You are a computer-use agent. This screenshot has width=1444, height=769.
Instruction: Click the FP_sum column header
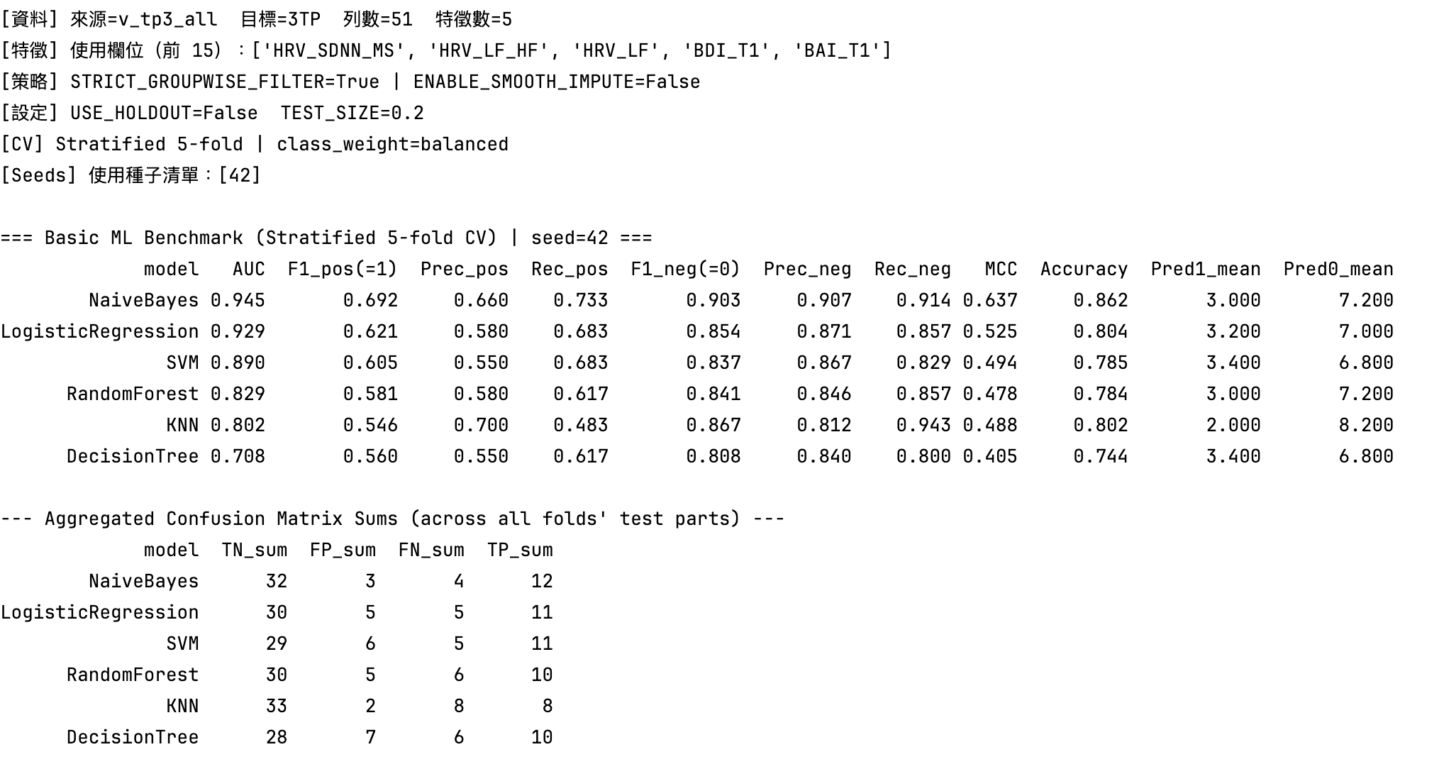(x=343, y=551)
